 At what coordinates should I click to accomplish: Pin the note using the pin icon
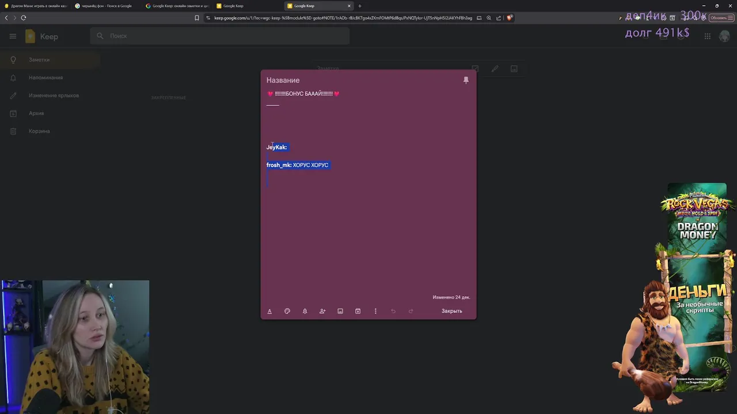pos(466,80)
